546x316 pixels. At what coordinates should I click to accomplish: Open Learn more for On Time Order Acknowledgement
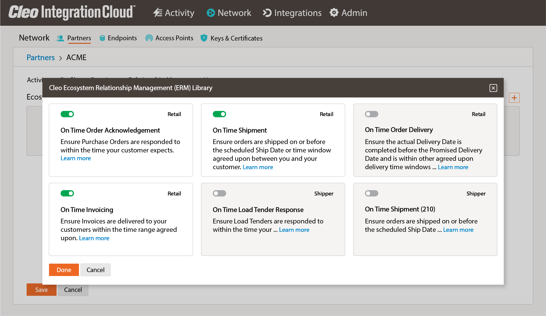[x=76, y=158]
